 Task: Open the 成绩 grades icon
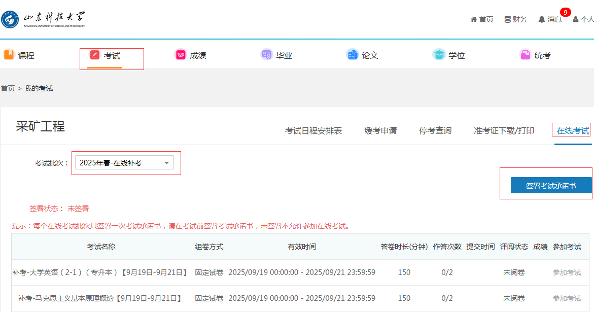pyautogui.click(x=181, y=55)
